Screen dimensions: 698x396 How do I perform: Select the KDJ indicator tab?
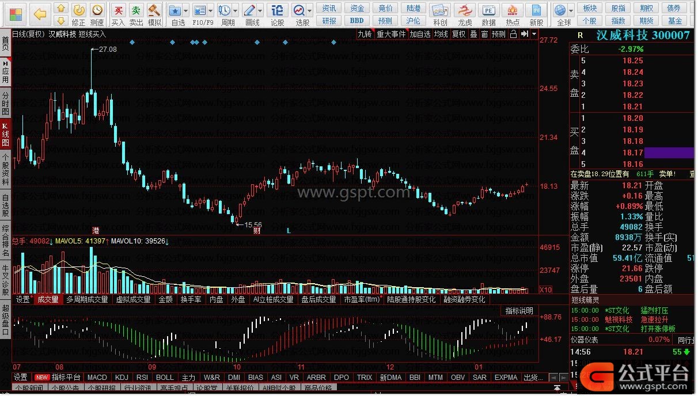click(122, 378)
